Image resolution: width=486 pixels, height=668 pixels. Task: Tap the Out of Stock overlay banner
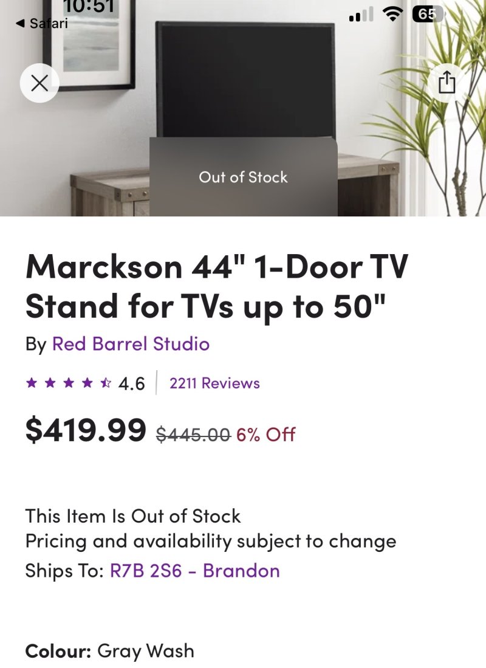click(243, 177)
